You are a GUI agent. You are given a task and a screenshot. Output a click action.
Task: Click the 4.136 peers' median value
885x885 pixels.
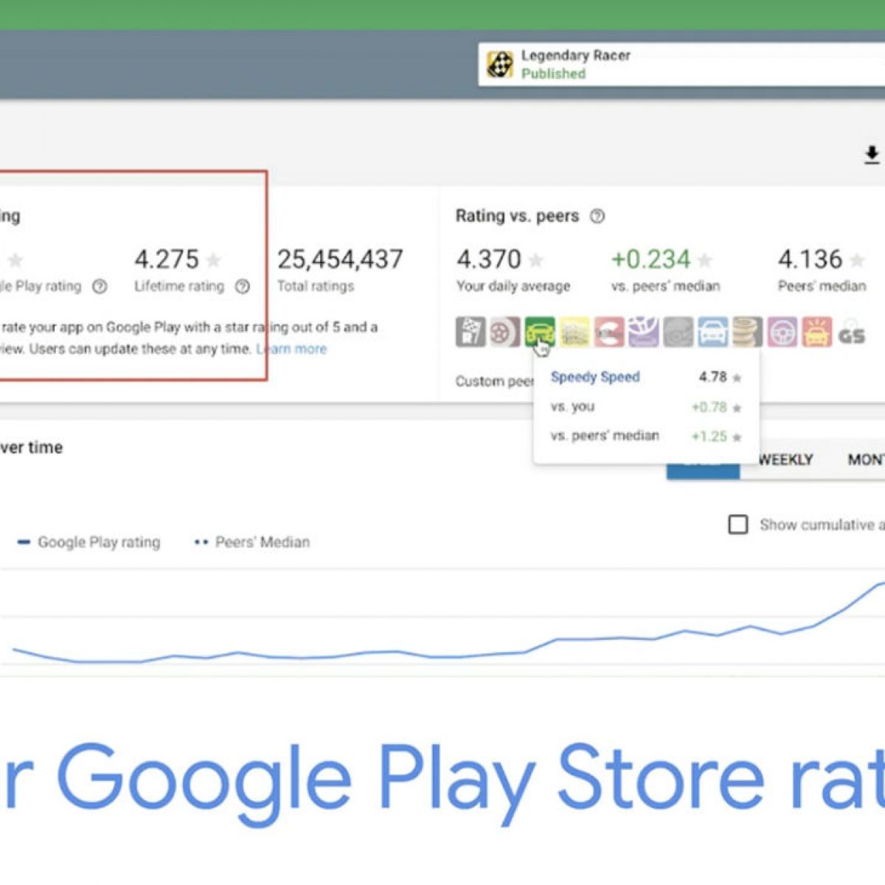point(810,260)
